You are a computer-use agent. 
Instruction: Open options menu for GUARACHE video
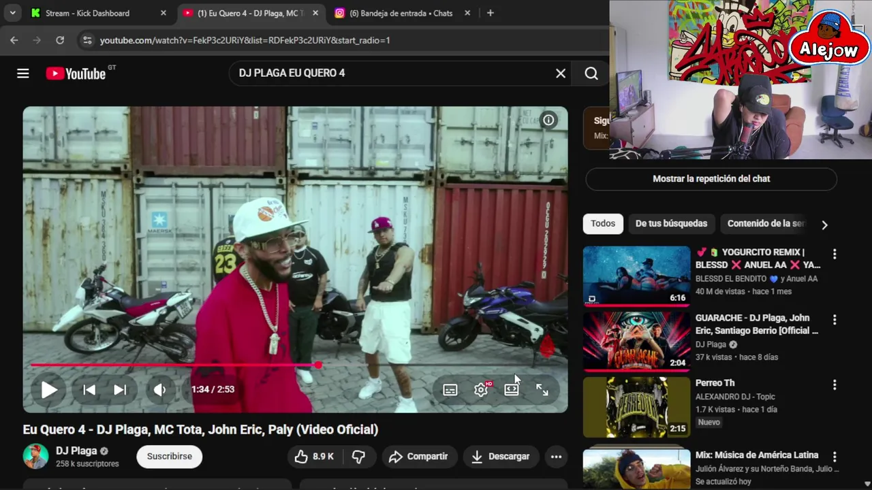[835, 319]
